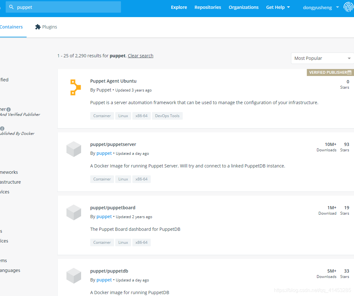This screenshot has width=354, height=296.
Task: Click the Plugins puzzle piece icon
Action: pyautogui.click(x=38, y=27)
